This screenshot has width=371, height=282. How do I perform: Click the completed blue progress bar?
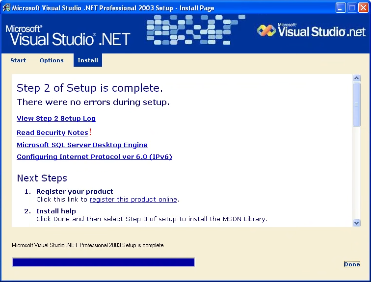point(104,262)
